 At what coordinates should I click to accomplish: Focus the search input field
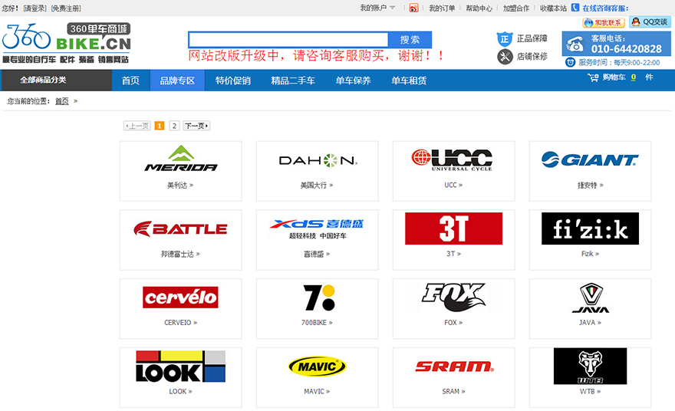288,40
